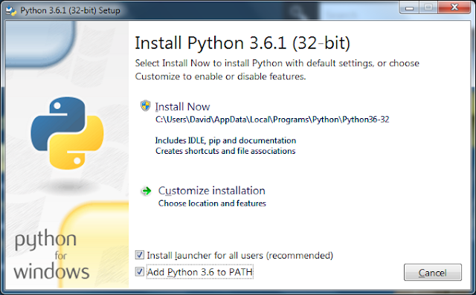Click the default install path text
The image size is (476, 295).
272,120
